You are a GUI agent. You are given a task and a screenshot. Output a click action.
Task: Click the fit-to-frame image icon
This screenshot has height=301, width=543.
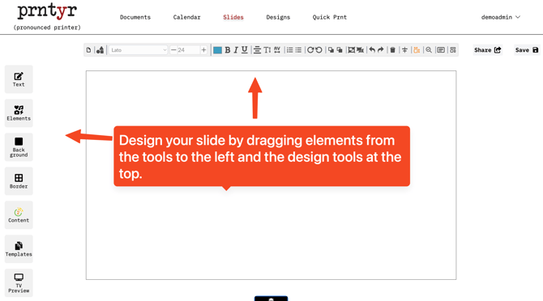(351, 50)
